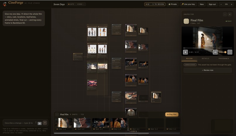236x136 pixels.
Task: Select the story idea node on canvas
Action: (x=78, y=57)
